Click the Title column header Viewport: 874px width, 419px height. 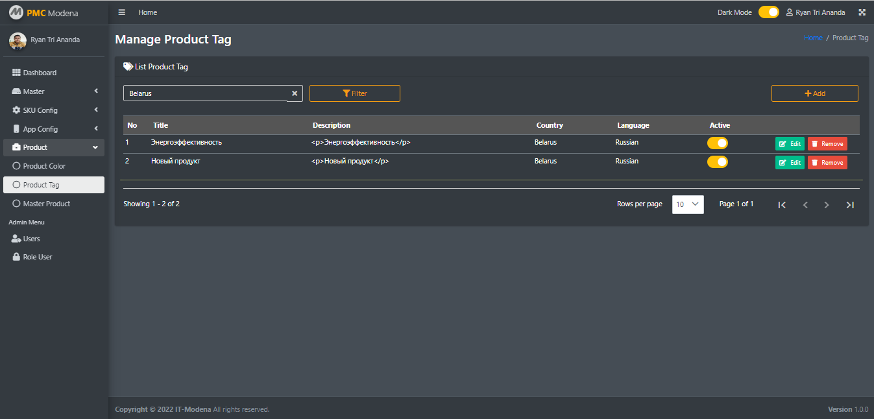(160, 125)
